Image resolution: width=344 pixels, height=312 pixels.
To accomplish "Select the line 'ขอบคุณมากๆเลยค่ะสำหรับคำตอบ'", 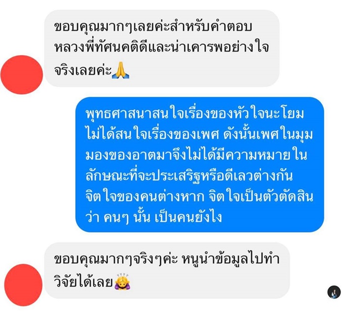I will point(153,27).
